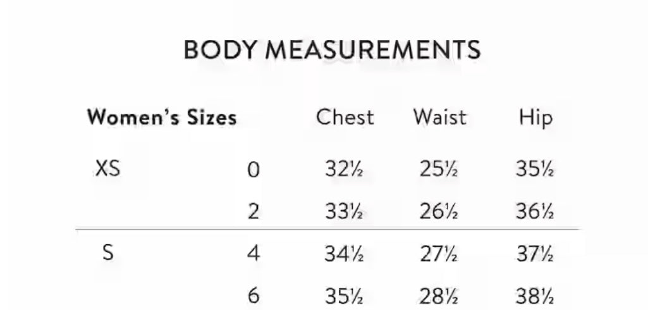Click the BODY MEASUREMENTS heading
Image resolution: width=648 pixels, height=310 pixels.
332,50
